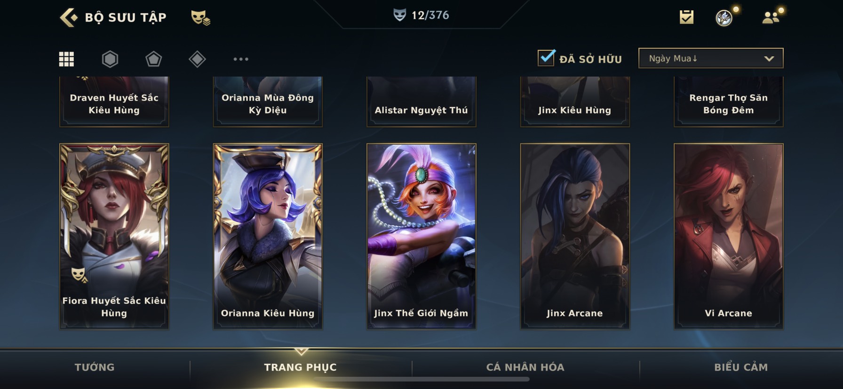Switch to the Tướng tab
Image resolution: width=843 pixels, height=389 pixels.
[x=95, y=367]
